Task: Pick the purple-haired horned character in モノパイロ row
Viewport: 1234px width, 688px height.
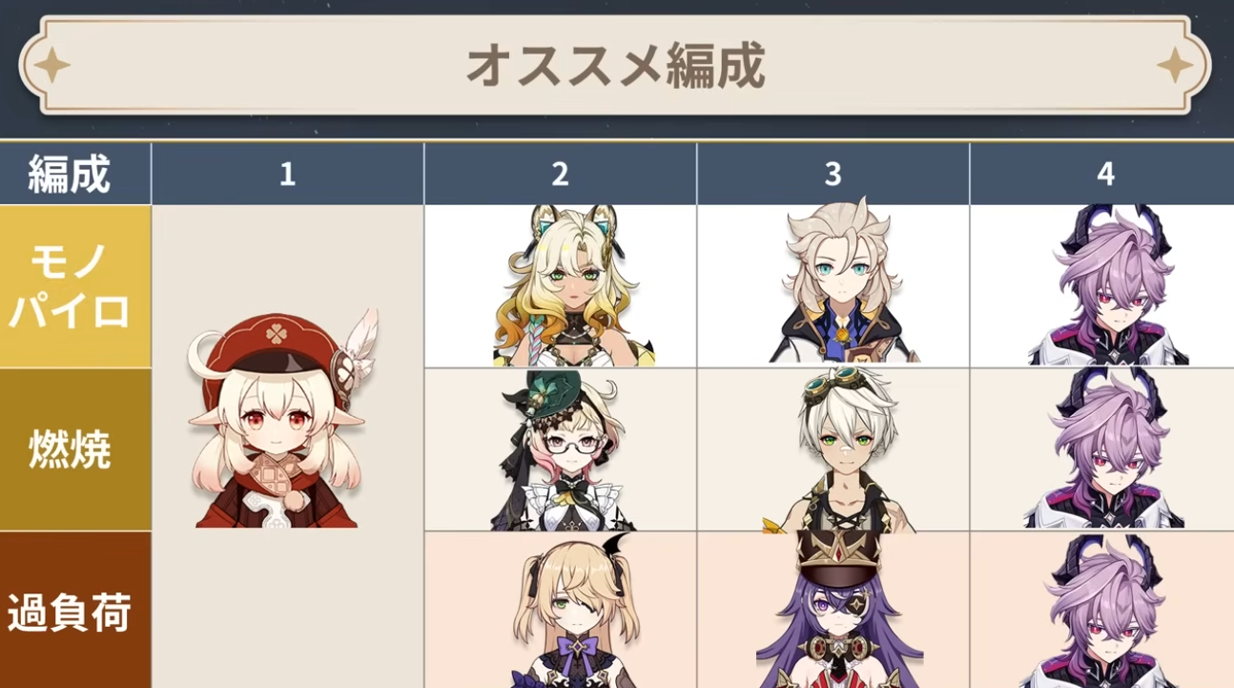Action: 1108,285
